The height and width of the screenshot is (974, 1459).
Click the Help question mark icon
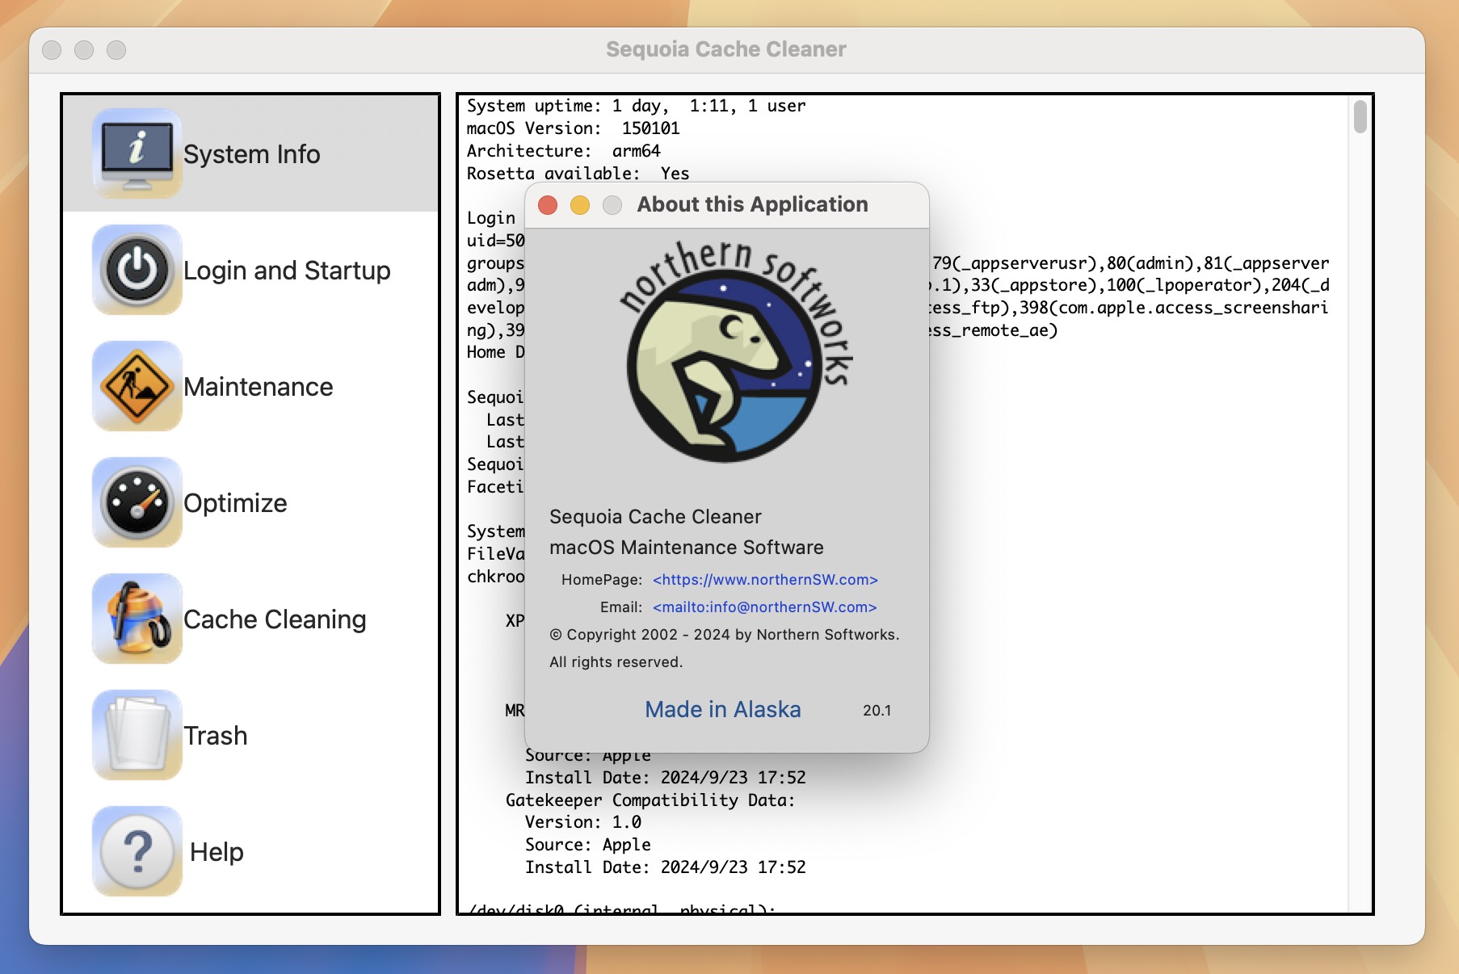click(137, 851)
